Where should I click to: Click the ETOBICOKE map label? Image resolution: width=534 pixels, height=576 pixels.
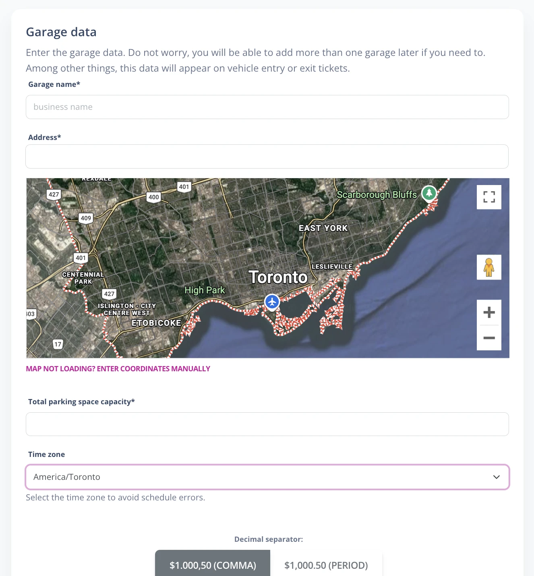[156, 323]
